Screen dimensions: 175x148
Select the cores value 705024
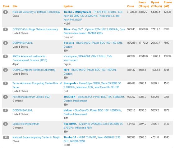click(x=131, y=56)
